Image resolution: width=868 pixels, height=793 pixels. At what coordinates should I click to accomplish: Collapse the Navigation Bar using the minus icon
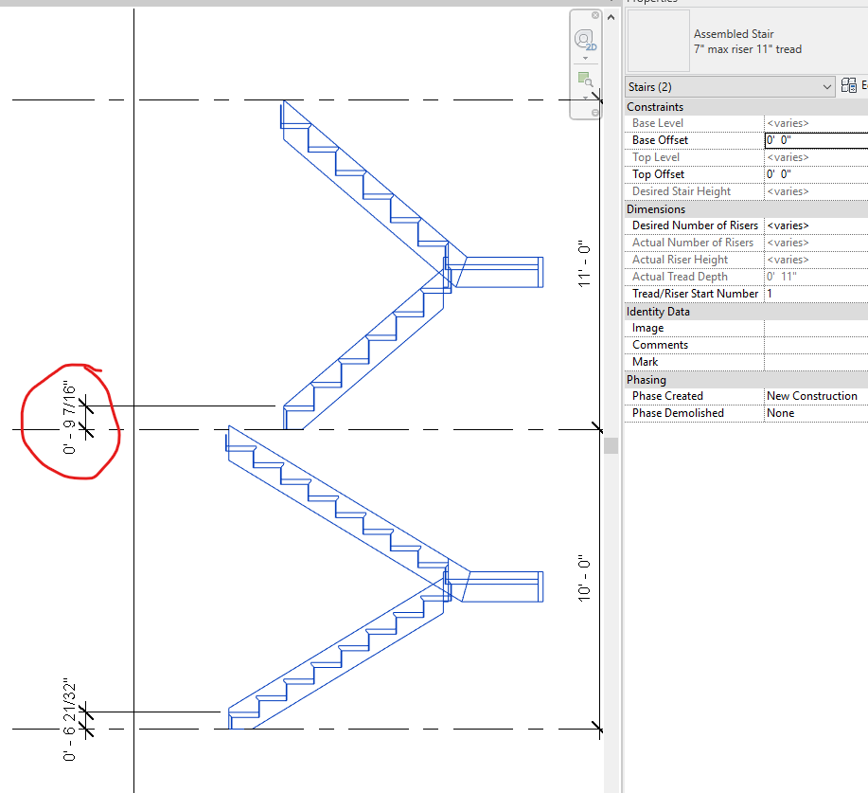(595, 113)
